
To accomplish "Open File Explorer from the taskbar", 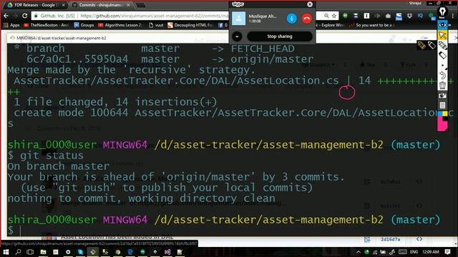I will coord(43,252).
